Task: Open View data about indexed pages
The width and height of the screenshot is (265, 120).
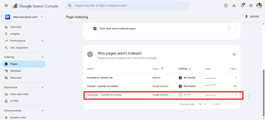Action: coord(162,29)
